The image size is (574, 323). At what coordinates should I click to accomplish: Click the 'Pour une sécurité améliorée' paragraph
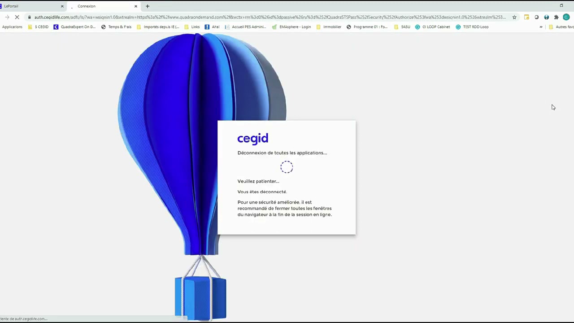285,208
